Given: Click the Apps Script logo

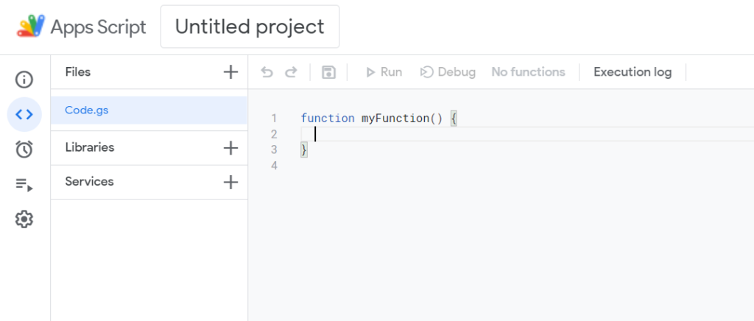Looking at the screenshot, I should point(31,26).
